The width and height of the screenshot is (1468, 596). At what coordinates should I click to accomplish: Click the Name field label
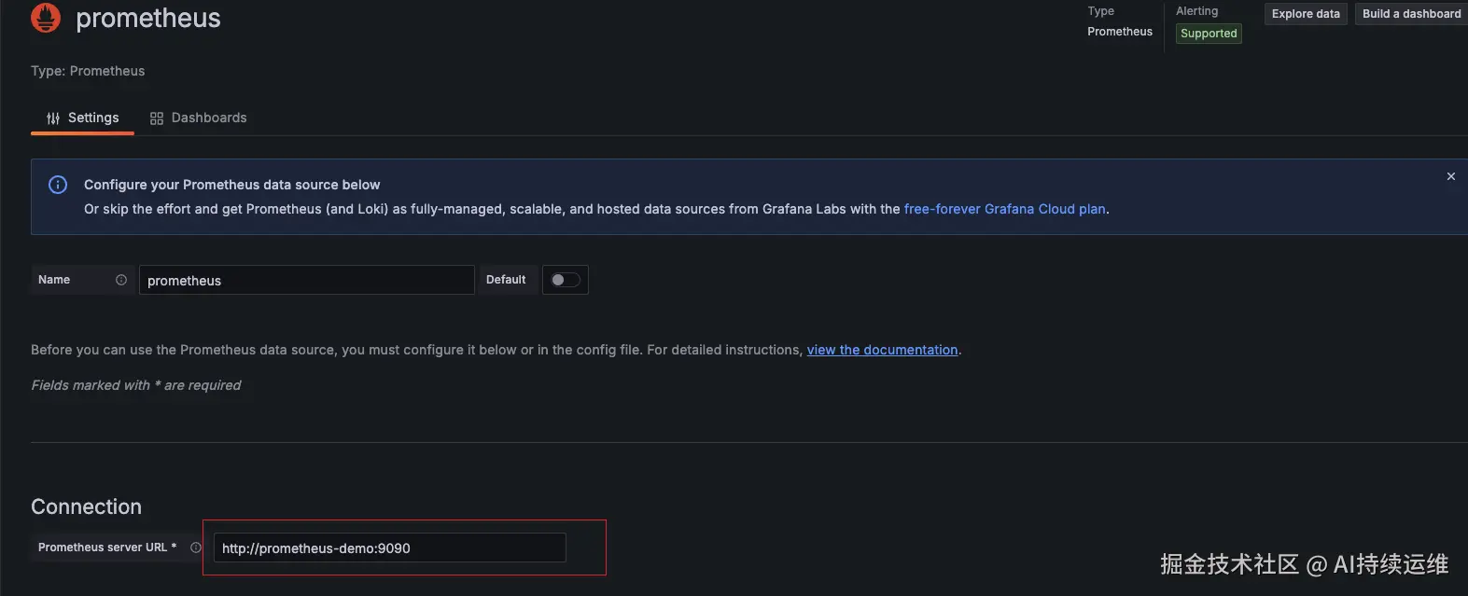click(54, 280)
